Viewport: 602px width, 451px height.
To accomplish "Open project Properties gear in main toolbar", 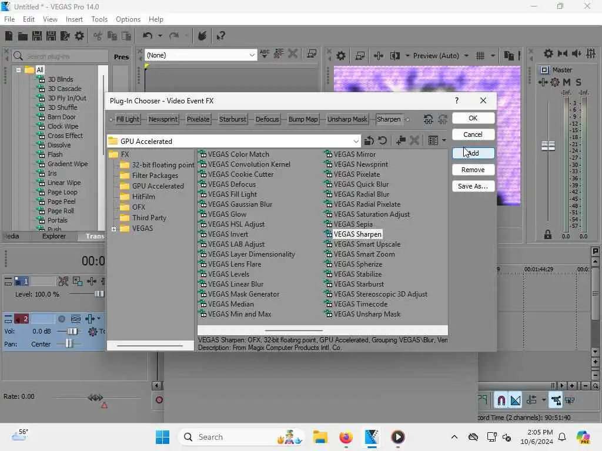I will [79, 36].
